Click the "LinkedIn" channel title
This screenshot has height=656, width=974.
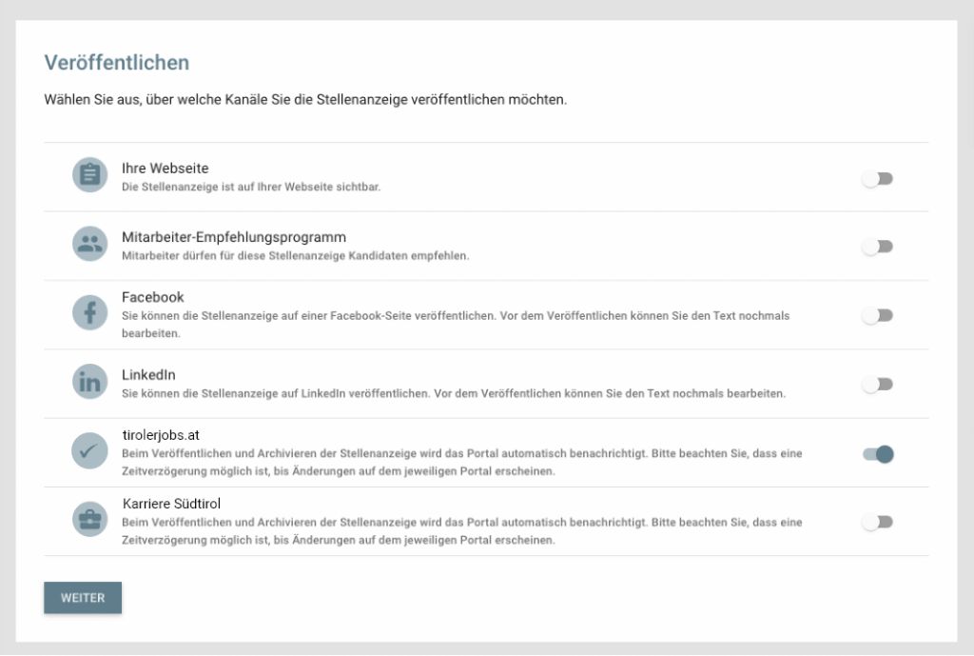coord(148,375)
